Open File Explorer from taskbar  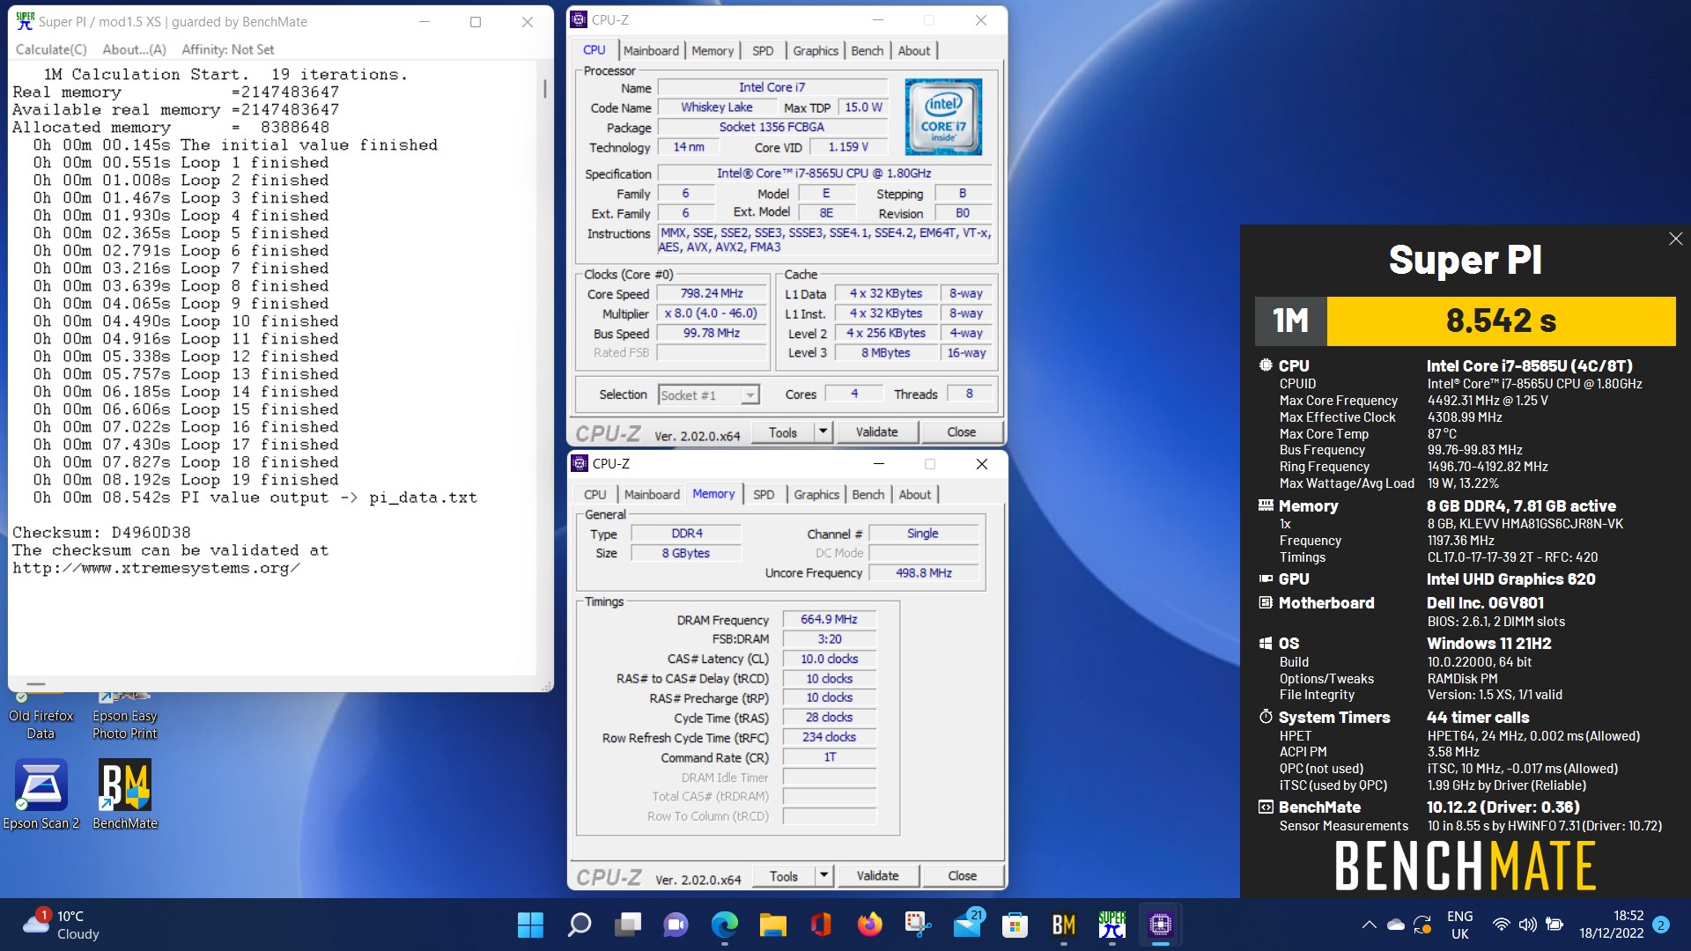772,925
